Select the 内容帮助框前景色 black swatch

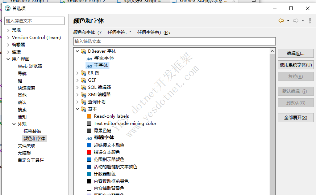pos(89,181)
